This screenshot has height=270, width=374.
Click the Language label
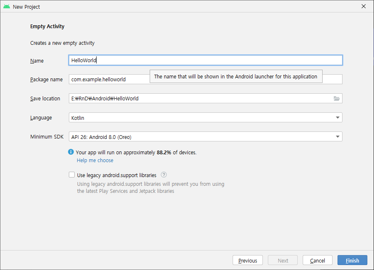click(41, 118)
